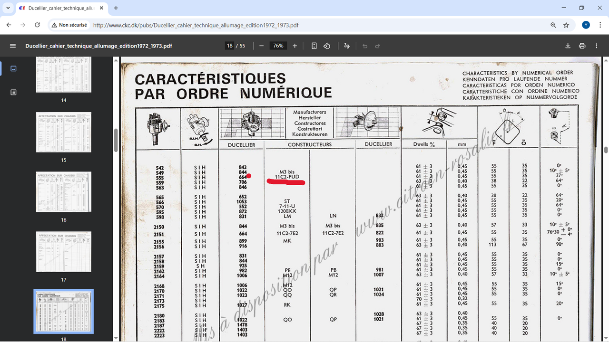Edit the 76% zoom level field
This screenshot has width=609, height=342.
point(278,46)
